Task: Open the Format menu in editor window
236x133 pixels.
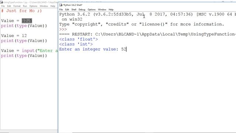Action: (x=17, y=6)
